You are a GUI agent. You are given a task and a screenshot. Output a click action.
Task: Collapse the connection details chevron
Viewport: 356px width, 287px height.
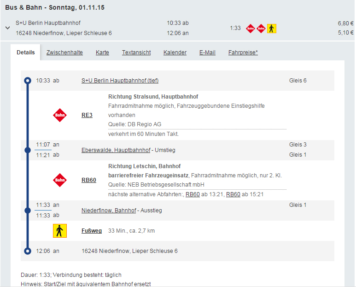click(x=7, y=28)
